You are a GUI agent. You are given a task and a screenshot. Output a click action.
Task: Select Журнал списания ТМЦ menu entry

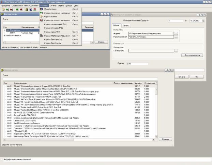(61, 28)
